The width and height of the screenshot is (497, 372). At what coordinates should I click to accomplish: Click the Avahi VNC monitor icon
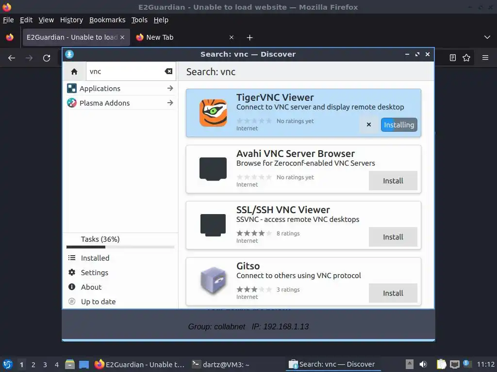point(213,169)
